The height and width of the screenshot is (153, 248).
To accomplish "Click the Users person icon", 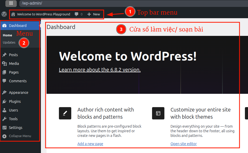I will click(4, 110).
